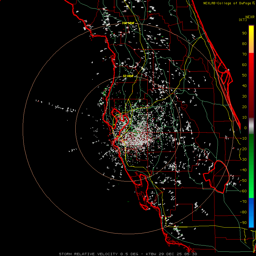Click the 30 value on velocity scale
Viewport: 256px width, 256px height.
(x=244, y=96)
